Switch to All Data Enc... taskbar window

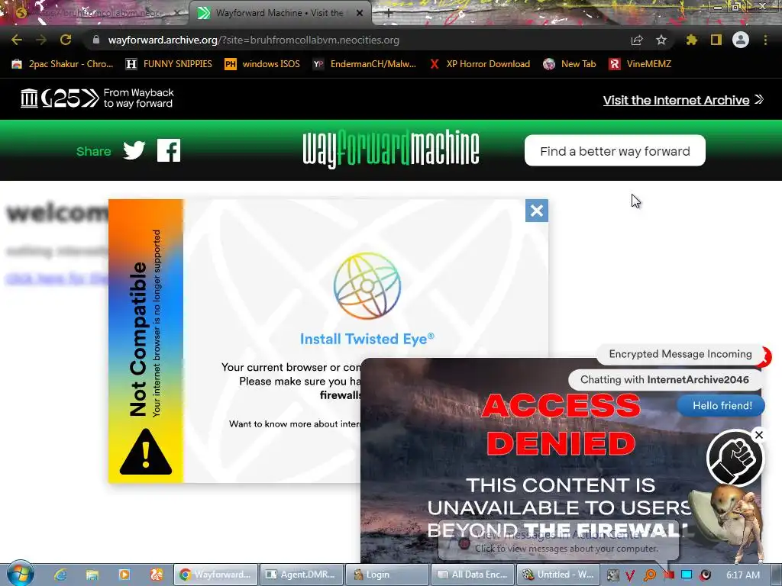[473, 575]
